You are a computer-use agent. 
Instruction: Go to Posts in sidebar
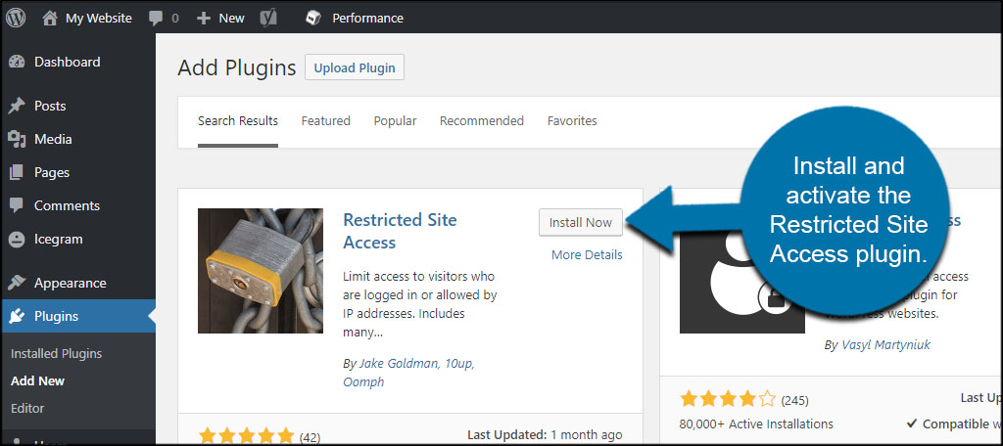(50, 106)
